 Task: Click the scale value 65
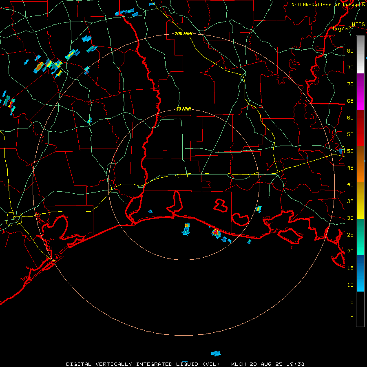coord(350,101)
